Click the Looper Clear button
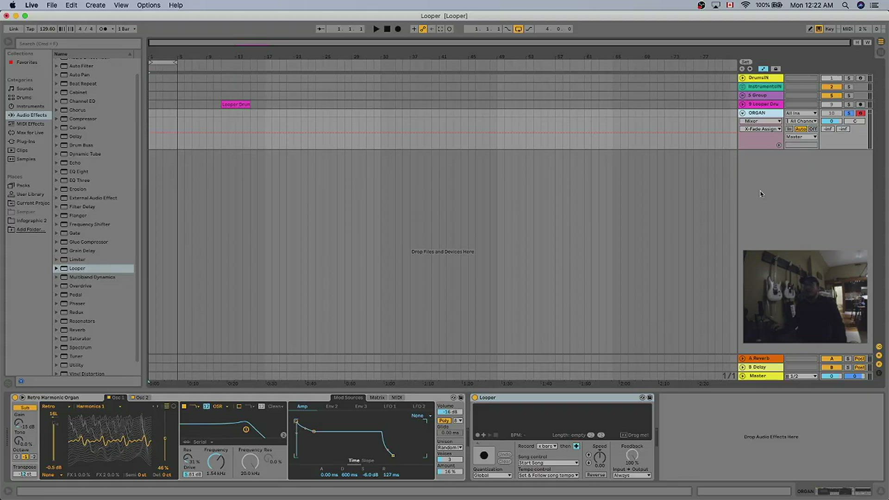Viewport: 889px width, 500px height. point(505,462)
